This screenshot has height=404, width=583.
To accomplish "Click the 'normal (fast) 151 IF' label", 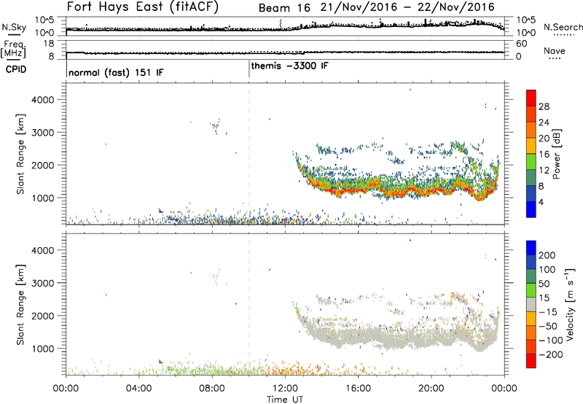I will pos(116,73).
